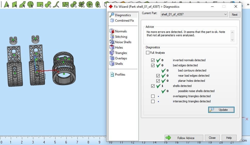
Task: Uncheck the inverted normals detection checkbox
Action: coord(153,60)
